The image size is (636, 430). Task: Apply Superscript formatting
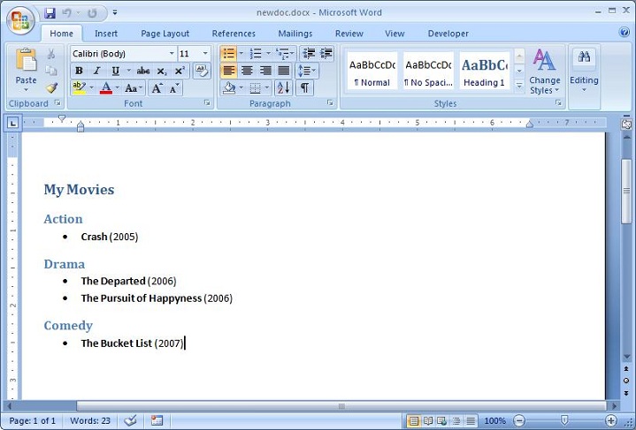click(x=180, y=71)
